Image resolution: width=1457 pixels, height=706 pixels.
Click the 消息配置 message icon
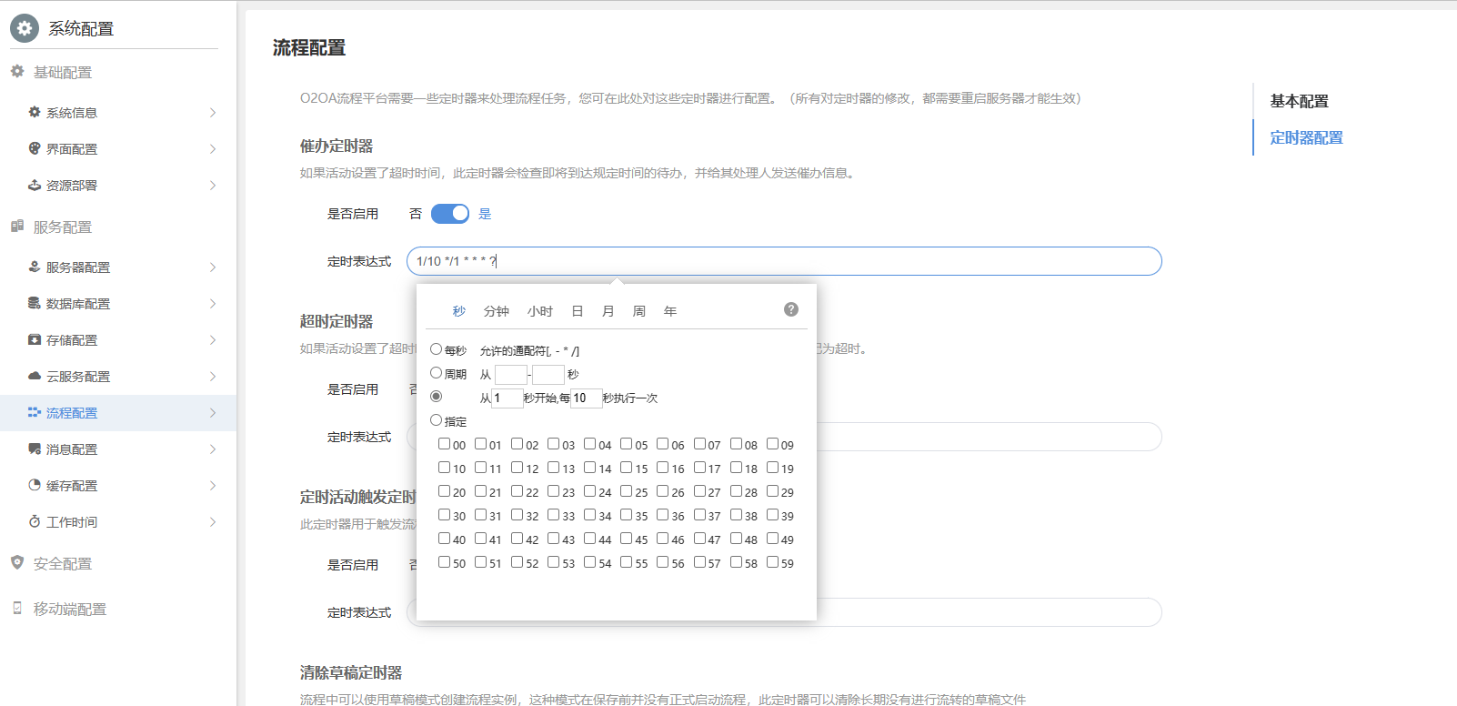point(35,449)
